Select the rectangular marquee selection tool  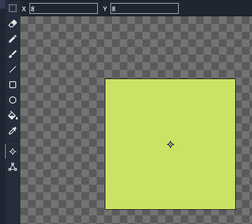[13, 8]
